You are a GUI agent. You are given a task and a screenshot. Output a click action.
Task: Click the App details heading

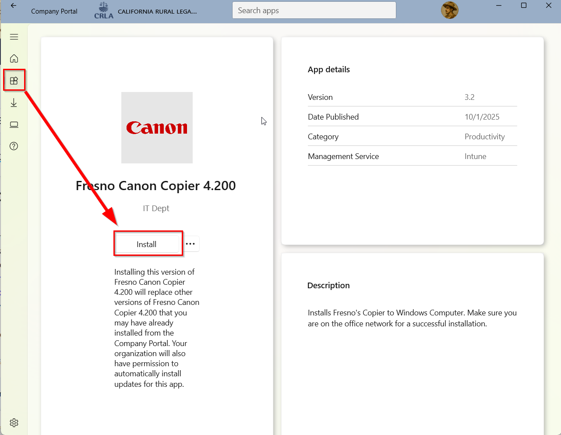[x=329, y=70]
